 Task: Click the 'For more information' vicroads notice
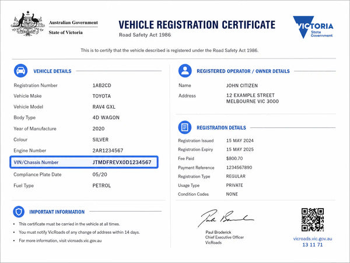[60, 241]
